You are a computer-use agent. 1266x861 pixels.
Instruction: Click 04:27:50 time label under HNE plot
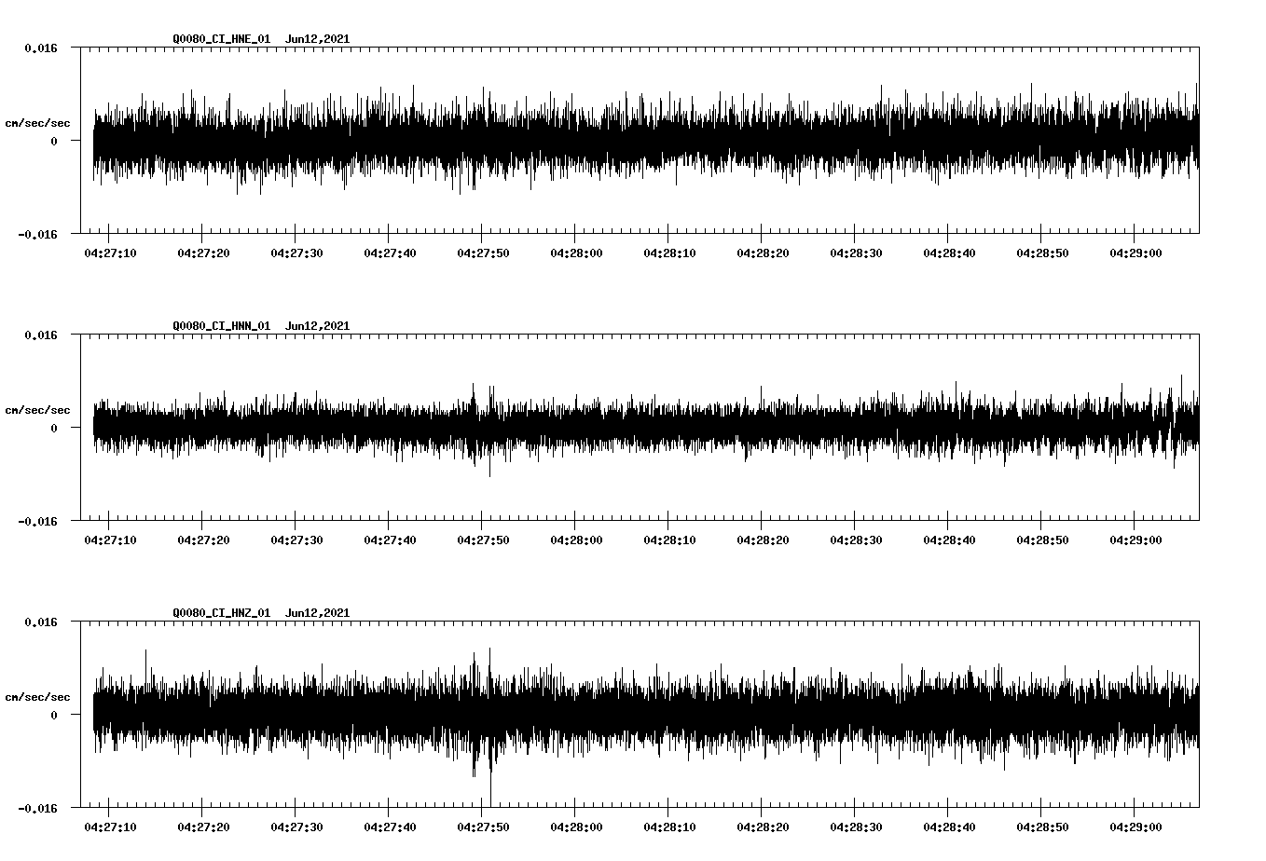[x=483, y=253]
